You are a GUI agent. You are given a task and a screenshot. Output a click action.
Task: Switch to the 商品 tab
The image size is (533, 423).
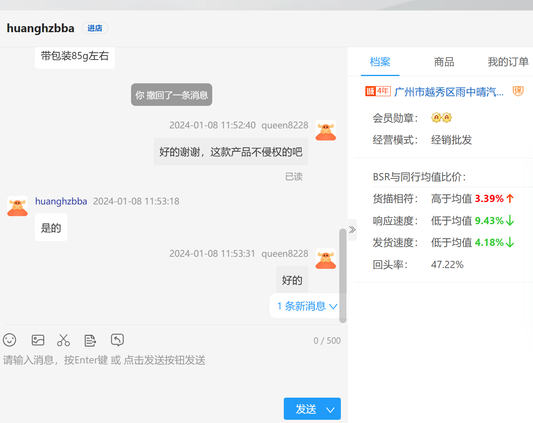[444, 62]
